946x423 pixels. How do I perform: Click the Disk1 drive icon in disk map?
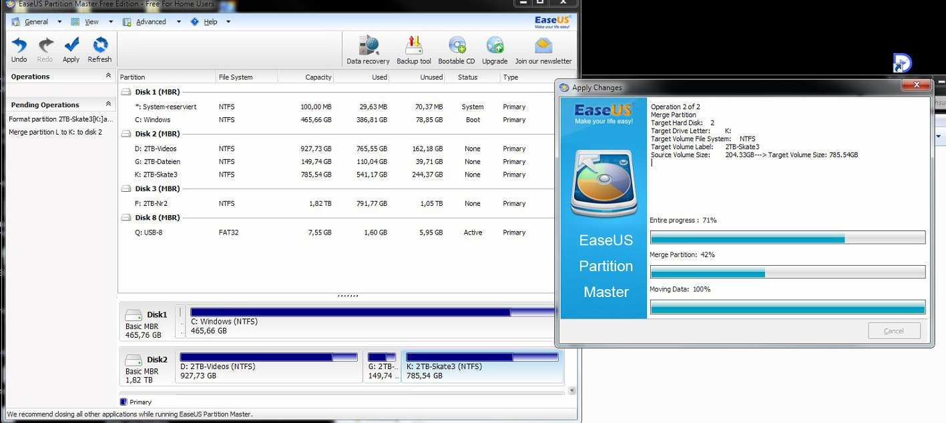coord(134,314)
